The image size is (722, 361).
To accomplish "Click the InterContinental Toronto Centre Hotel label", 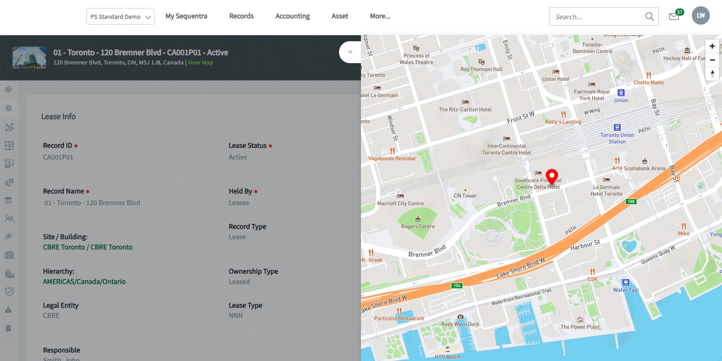I will coord(507,149).
